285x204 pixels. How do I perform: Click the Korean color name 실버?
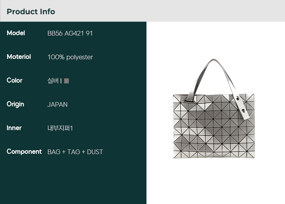click(53, 81)
